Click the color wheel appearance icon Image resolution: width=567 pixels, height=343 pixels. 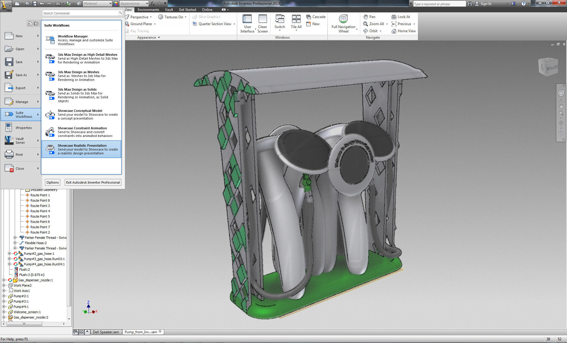(116, 4)
